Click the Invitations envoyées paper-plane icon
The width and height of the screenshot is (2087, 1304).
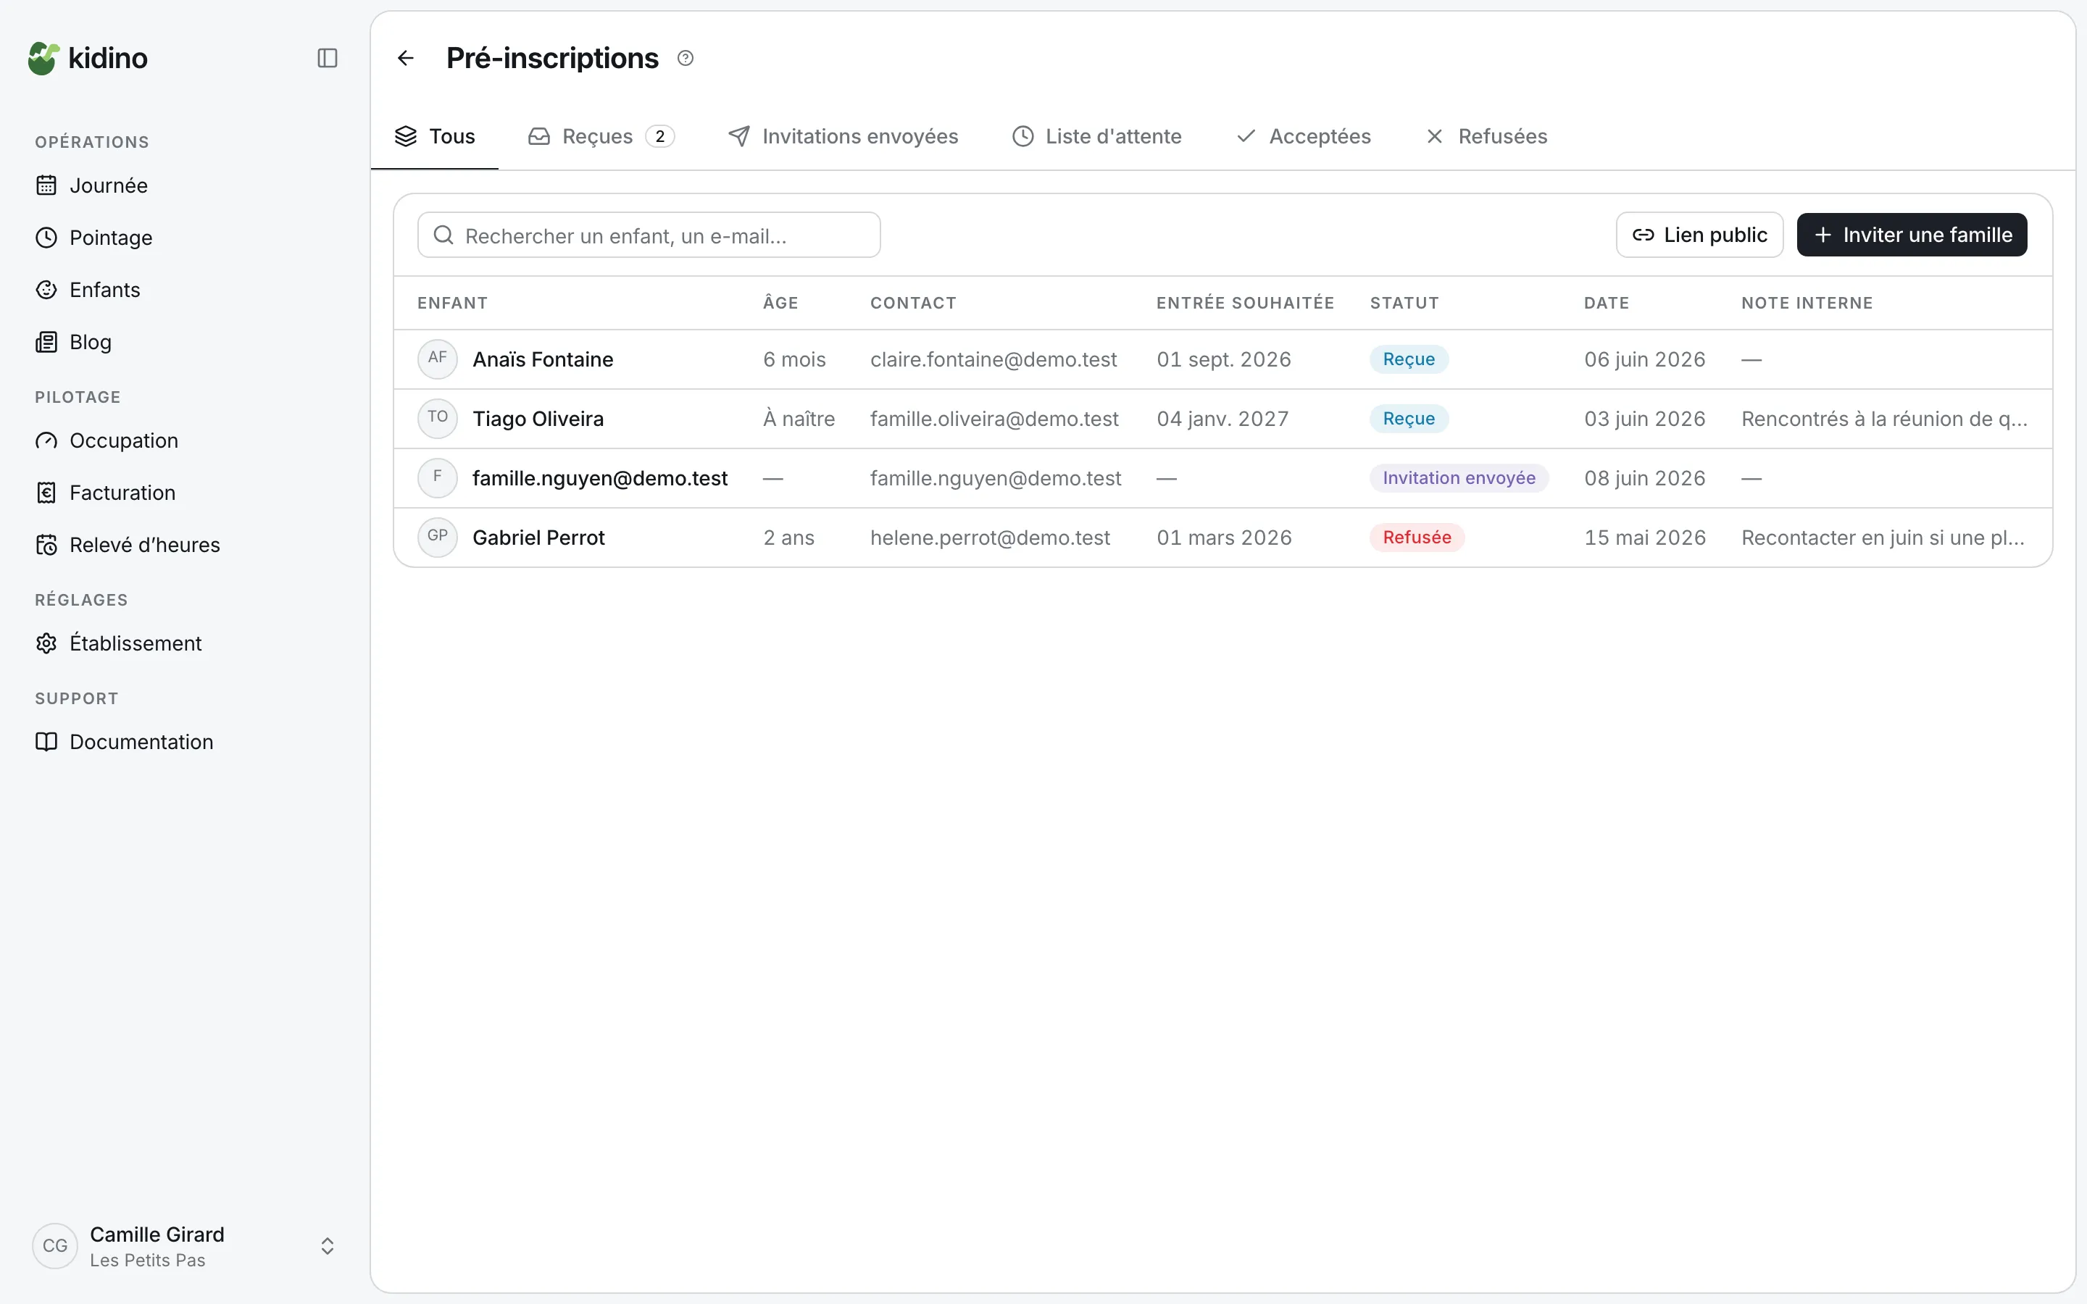coord(739,136)
